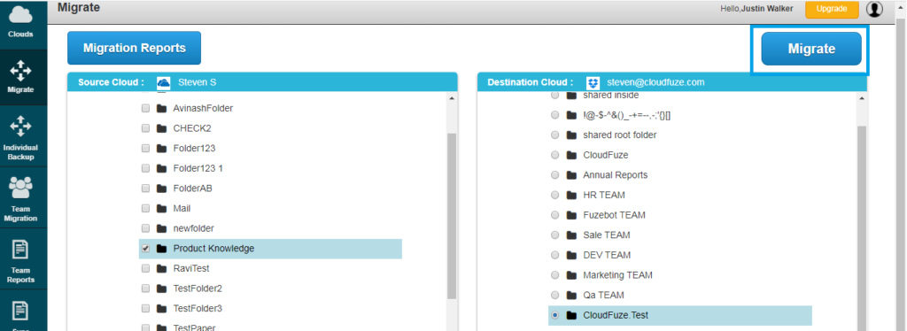Click the AvinashFolder folder icon

161,108
